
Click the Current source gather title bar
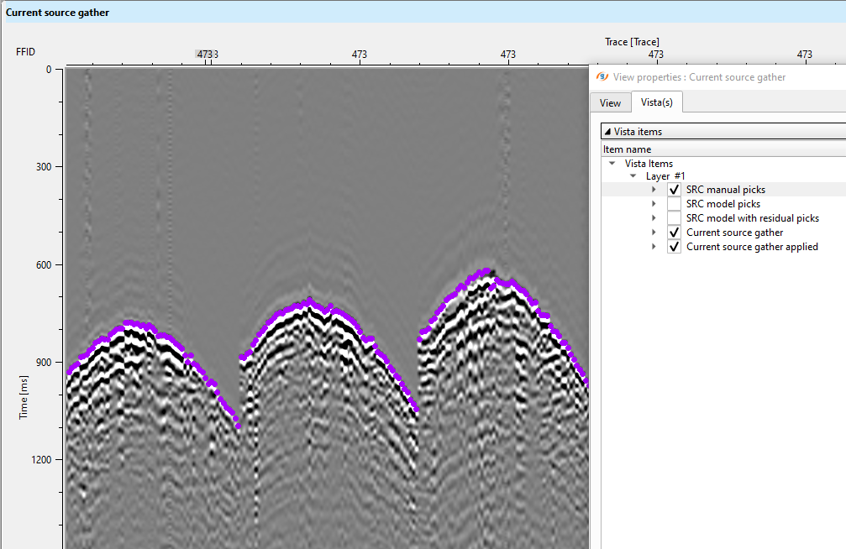[58, 13]
